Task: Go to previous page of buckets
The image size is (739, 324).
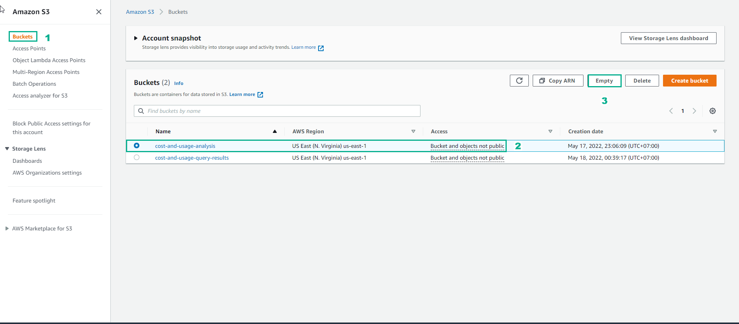Action: tap(671, 111)
